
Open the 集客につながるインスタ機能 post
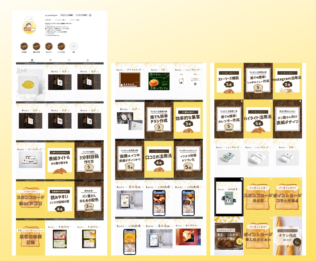point(229,236)
